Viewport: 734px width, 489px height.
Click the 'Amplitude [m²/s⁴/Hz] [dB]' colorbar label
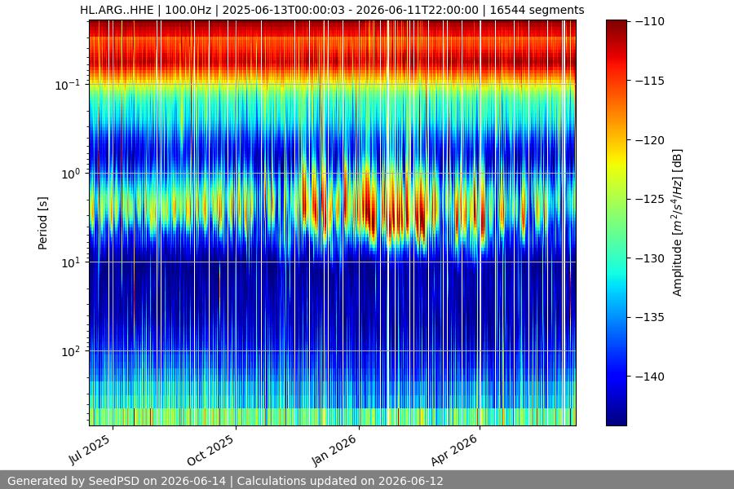pyautogui.click(x=678, y=222)
